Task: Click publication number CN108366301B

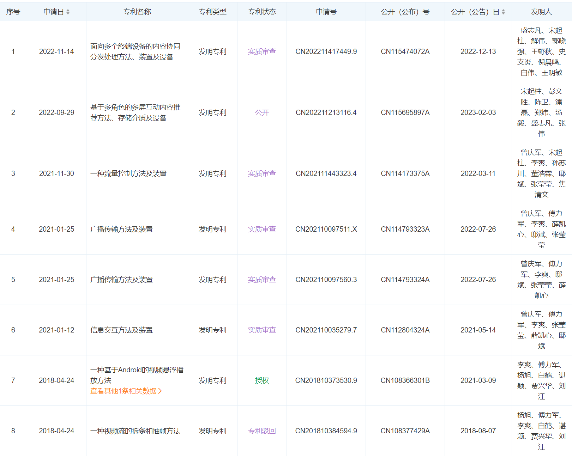Action: 405,380
